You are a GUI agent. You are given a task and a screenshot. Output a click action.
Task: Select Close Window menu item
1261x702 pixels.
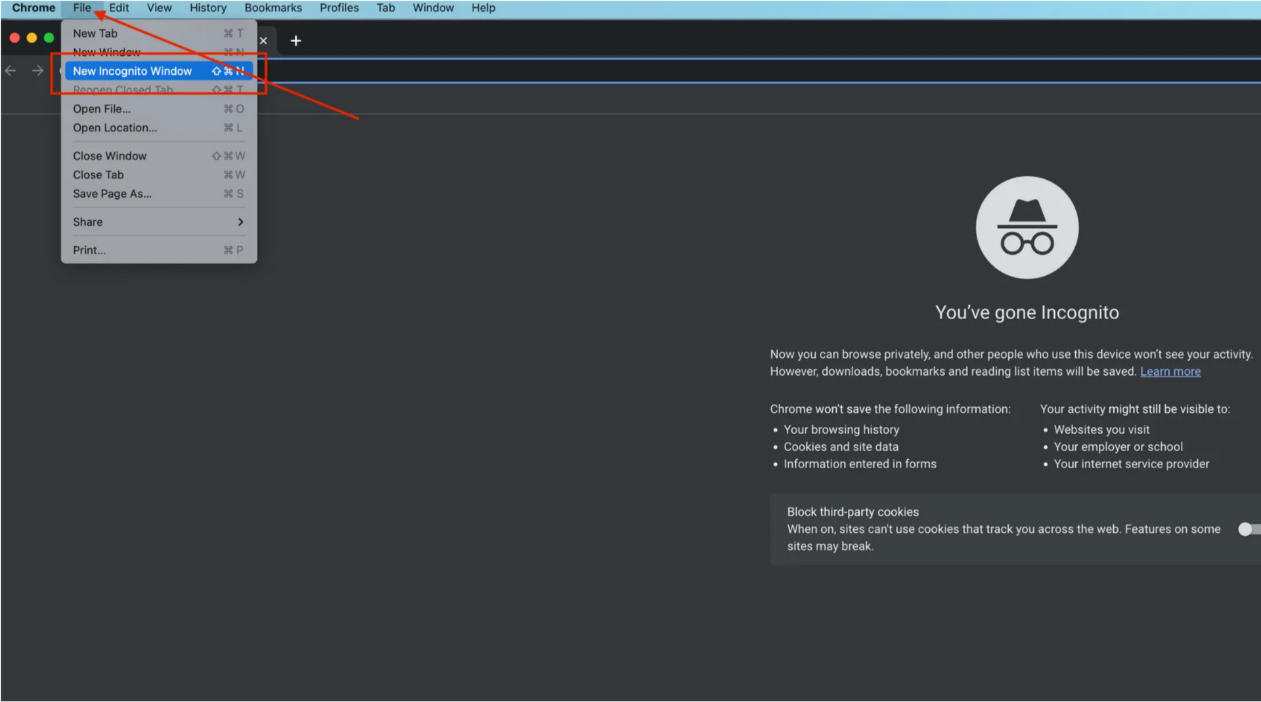point(158,156)
